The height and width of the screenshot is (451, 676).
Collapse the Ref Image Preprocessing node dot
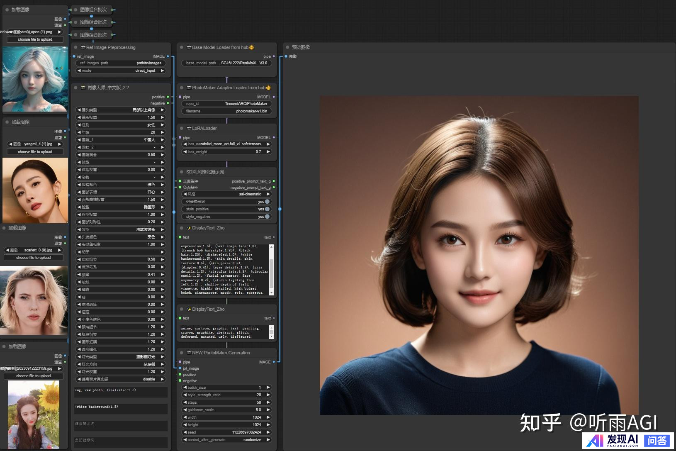tap(76, 47)
